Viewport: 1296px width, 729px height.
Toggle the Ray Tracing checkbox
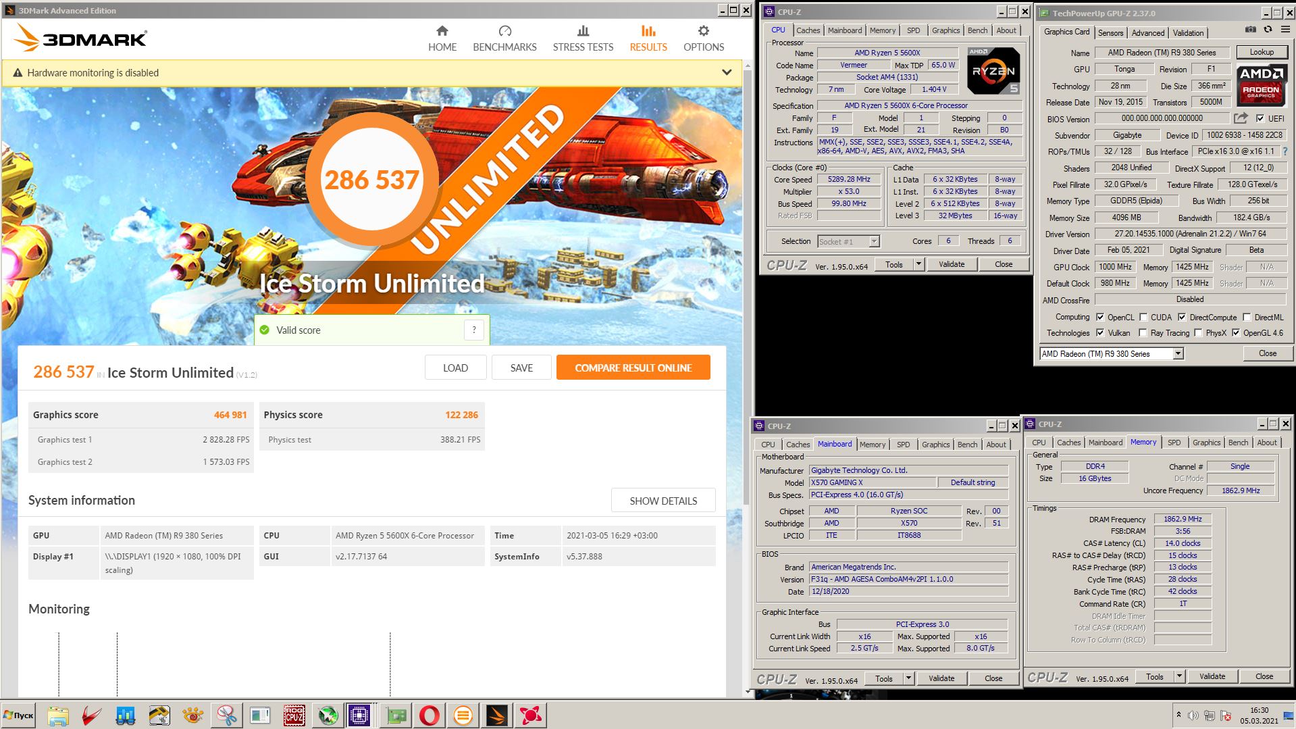(x=1143, y=332)
